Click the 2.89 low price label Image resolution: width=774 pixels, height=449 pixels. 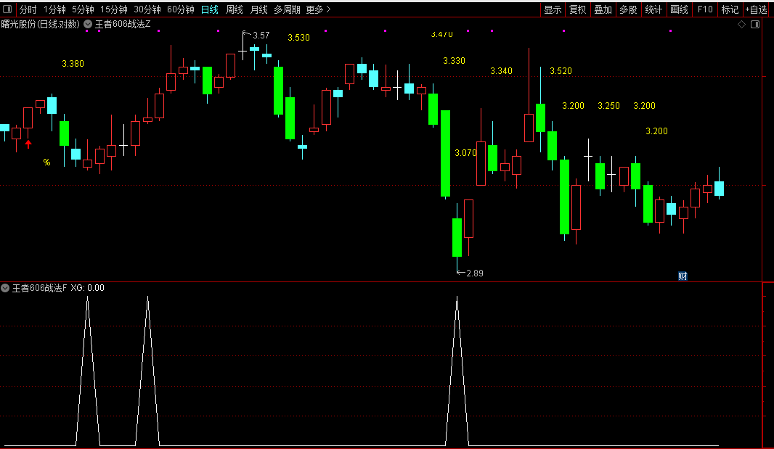[475, 273]
